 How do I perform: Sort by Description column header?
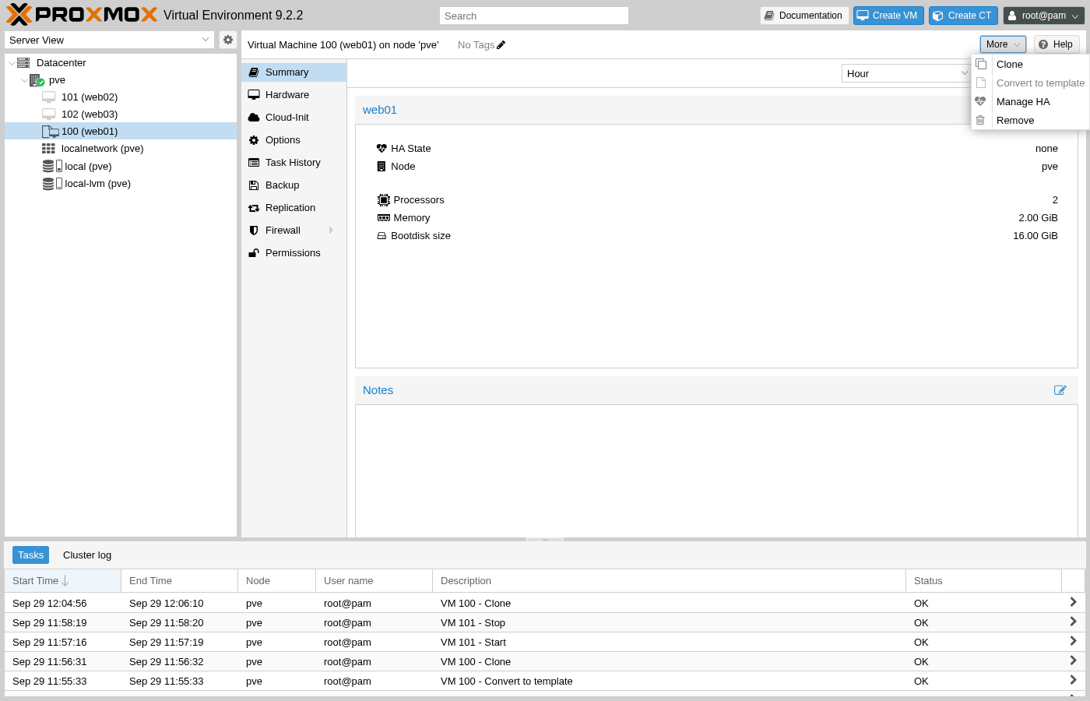point(669,581)
